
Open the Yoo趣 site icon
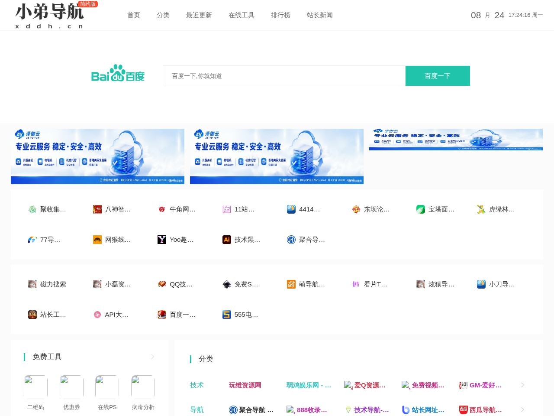162,240
